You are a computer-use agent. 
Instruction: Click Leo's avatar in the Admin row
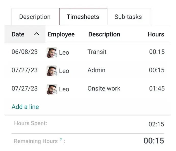52,71
